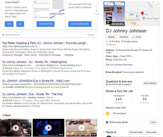163x137 pixels.
Task: Click the Here's Johnny sitelink
Action: click(31, 55)
